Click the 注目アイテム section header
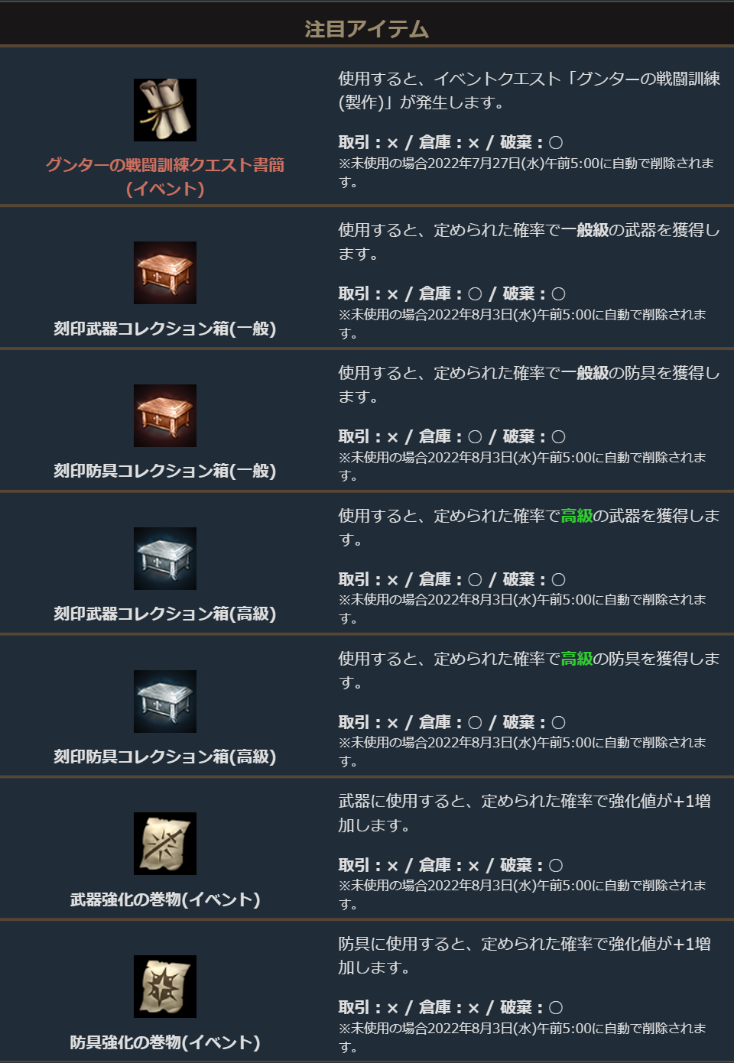 [x=367, y=29]
